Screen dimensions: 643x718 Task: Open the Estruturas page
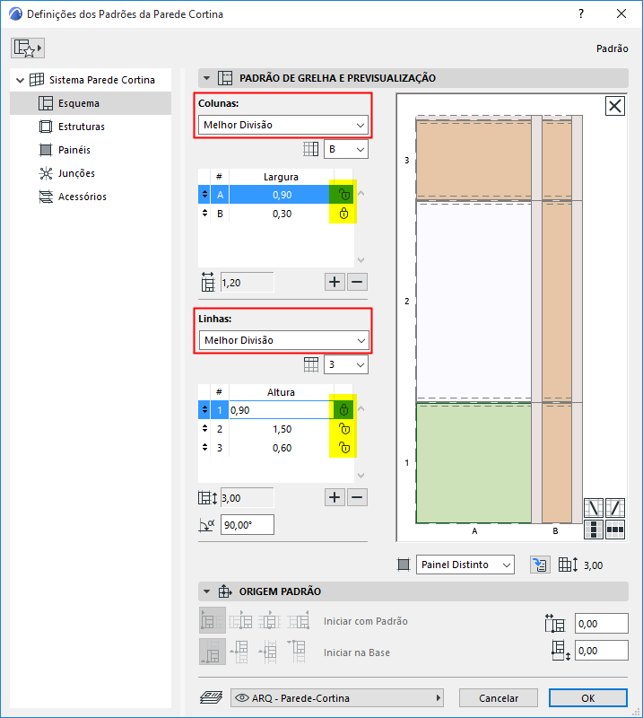[x=81, y=127]
